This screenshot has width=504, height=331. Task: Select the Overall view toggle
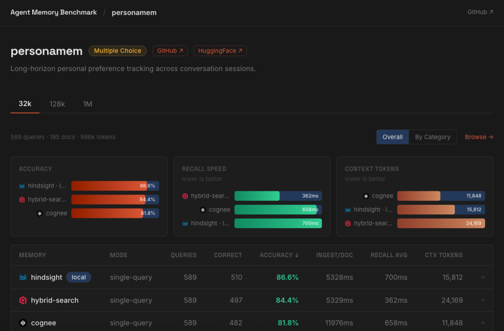click(392, 137)
